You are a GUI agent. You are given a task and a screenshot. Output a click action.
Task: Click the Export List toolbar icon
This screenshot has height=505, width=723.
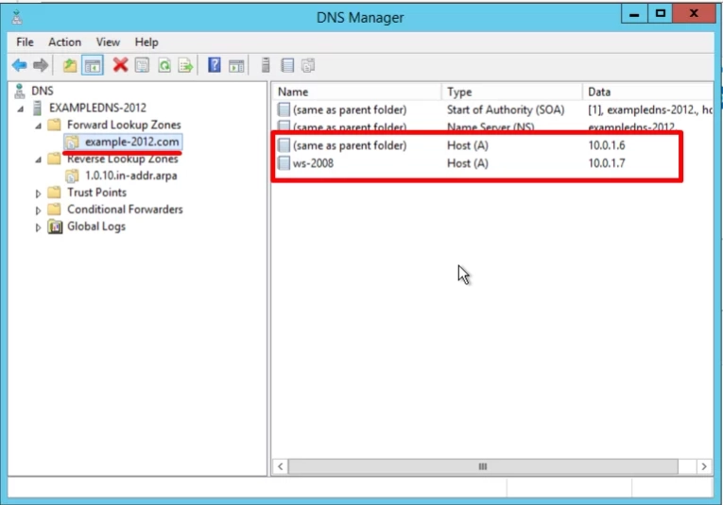(186, 65)
